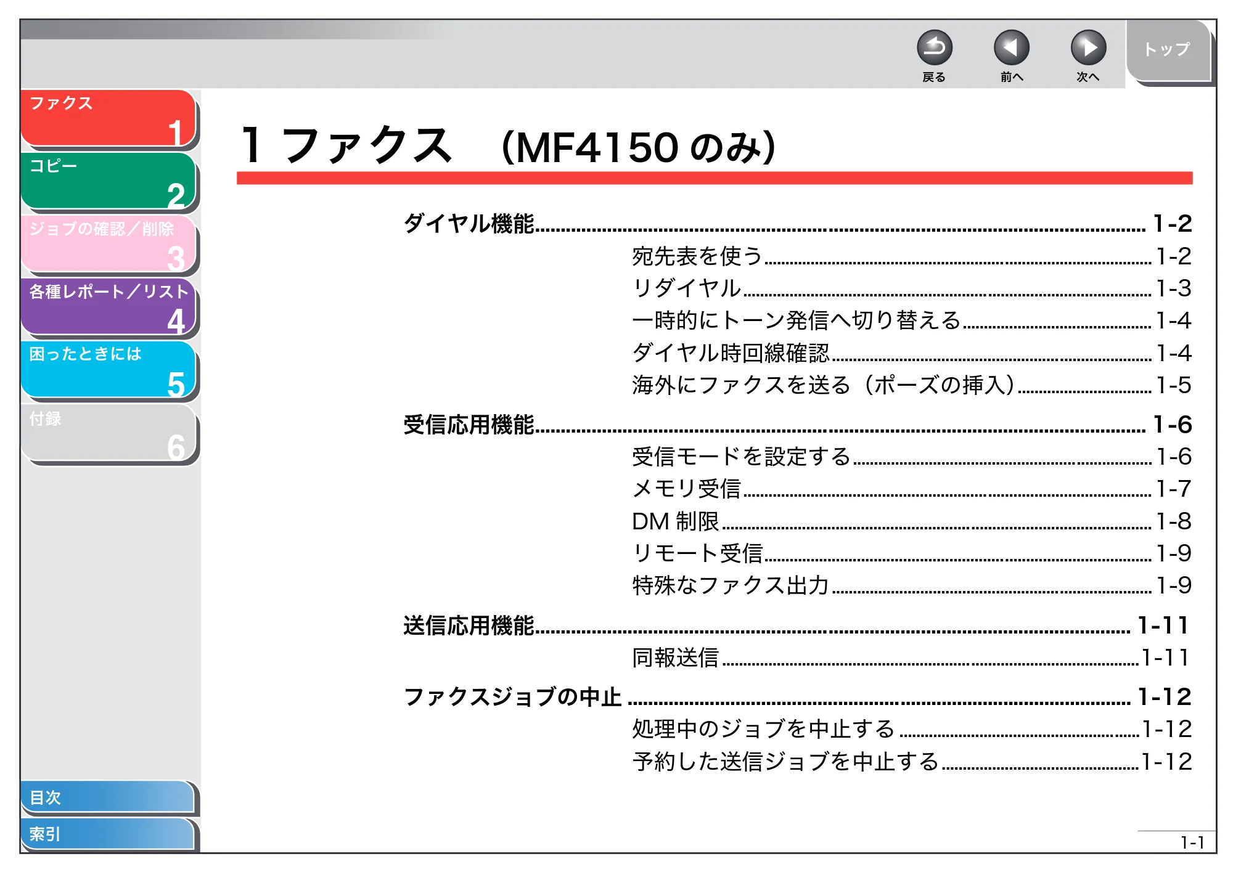Click the 目次 button
This screenshot has width=1233, height=872.
109,797
